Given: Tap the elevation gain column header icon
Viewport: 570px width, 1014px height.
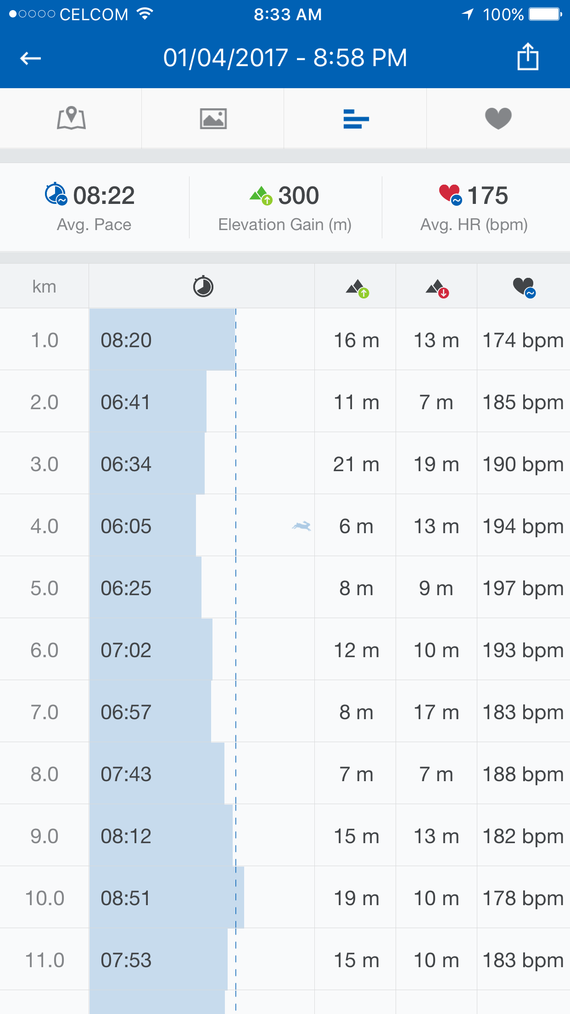Looking at the screenshot, I should [357, 288].
